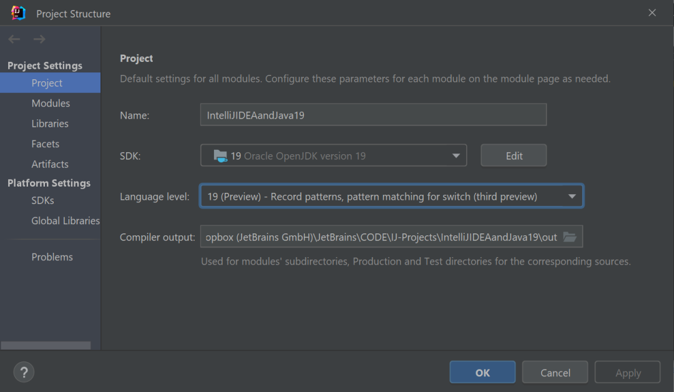Click the sidebar horizontal scrollbar
Image resolution: width=674 pixels, height=392 pixels.
[x=46, y=345]
